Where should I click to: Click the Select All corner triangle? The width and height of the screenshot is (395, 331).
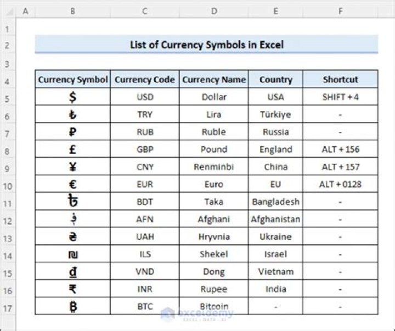tap(8, 12)
